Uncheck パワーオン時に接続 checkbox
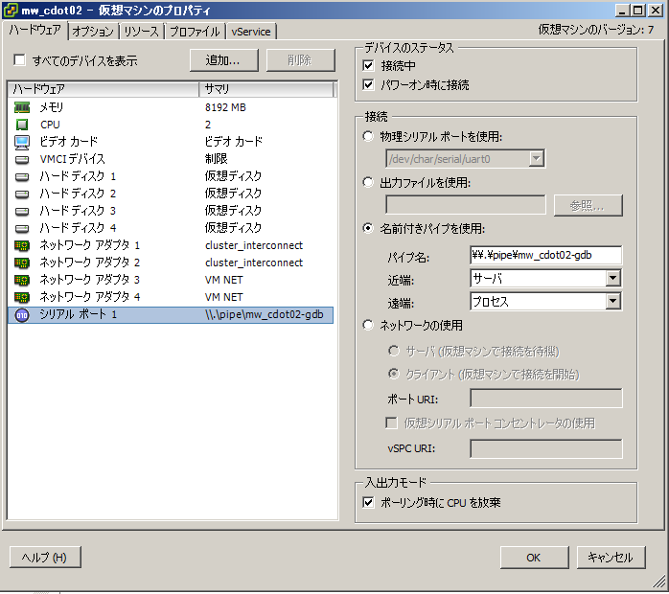 368,84
